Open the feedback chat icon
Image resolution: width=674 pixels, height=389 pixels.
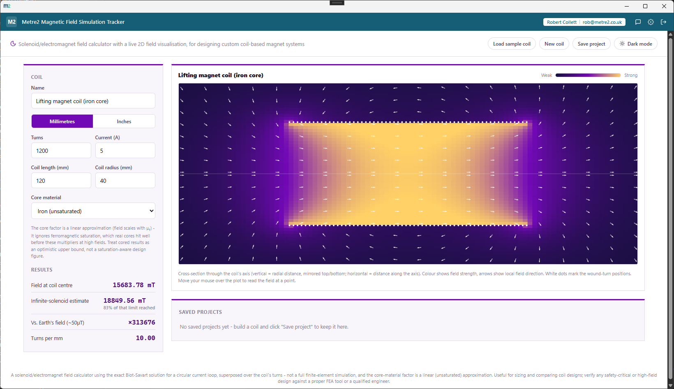(638, 22)
